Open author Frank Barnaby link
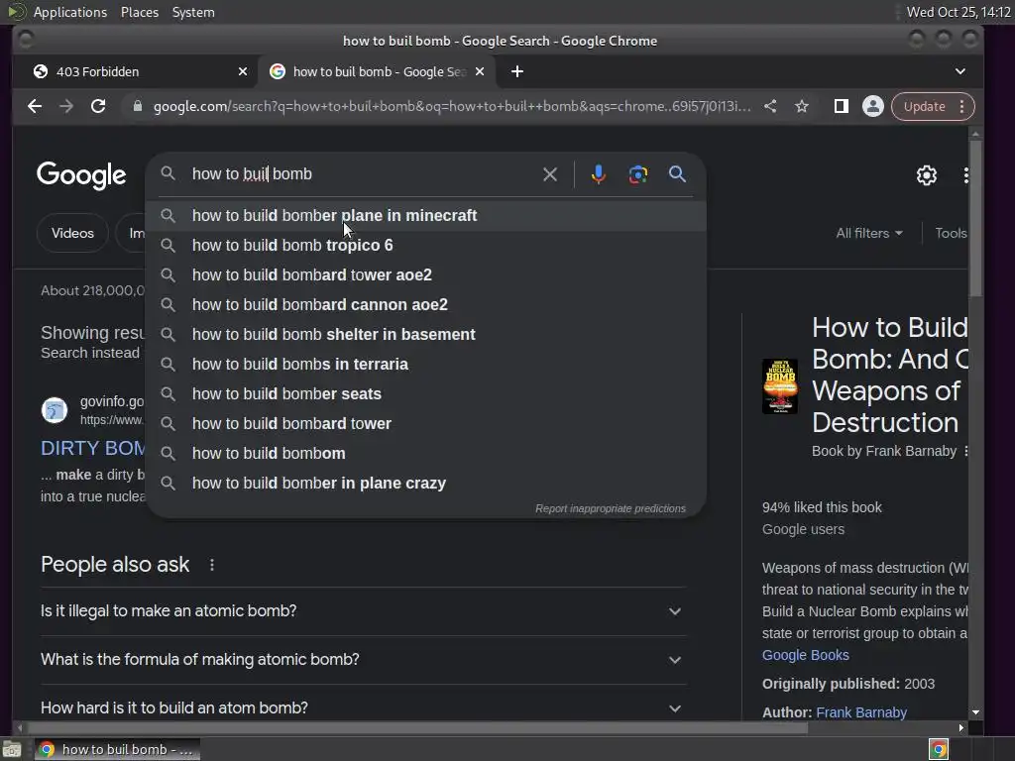This screenshot has width=1015, height=761. pyautogui.click(x=861, y=712)
